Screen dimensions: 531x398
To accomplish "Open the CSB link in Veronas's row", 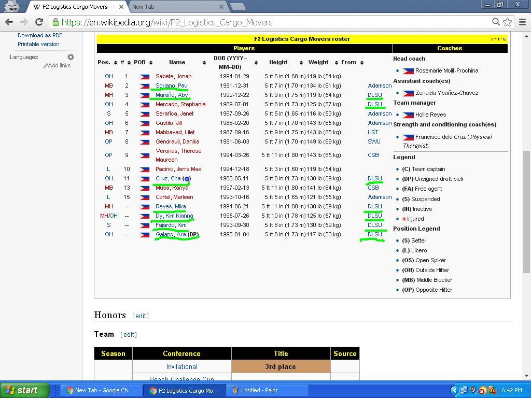I will 373,155.
